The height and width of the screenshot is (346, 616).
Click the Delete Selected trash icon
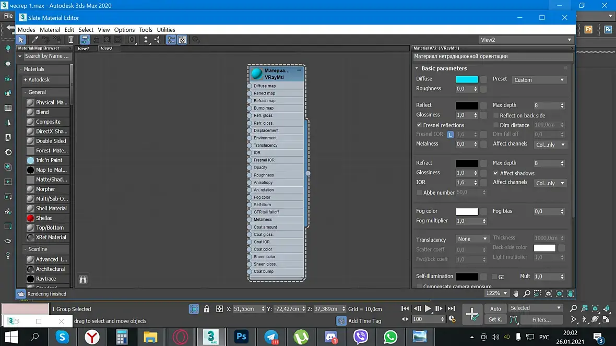coord(70,40)
